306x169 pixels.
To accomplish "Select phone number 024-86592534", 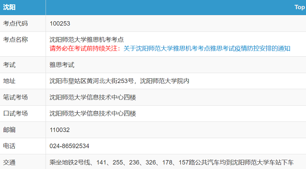I will point(70,146).
